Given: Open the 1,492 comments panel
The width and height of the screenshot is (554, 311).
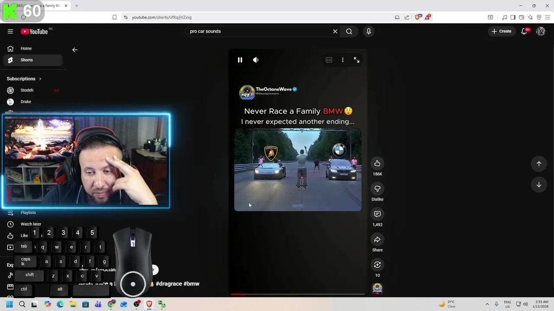Looking at the screenshot, I should point(377,214).
